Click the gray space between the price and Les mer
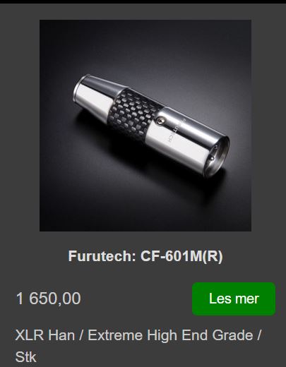Viewport: 286px width, 367px height. tap(136, 299)
